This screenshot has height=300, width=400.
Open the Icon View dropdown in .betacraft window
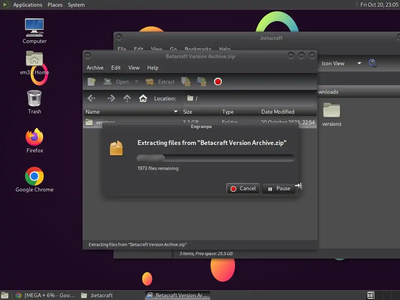[x=341, y=63]
